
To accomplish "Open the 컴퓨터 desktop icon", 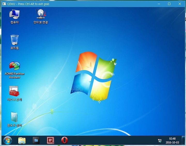I will click(14, 17).
